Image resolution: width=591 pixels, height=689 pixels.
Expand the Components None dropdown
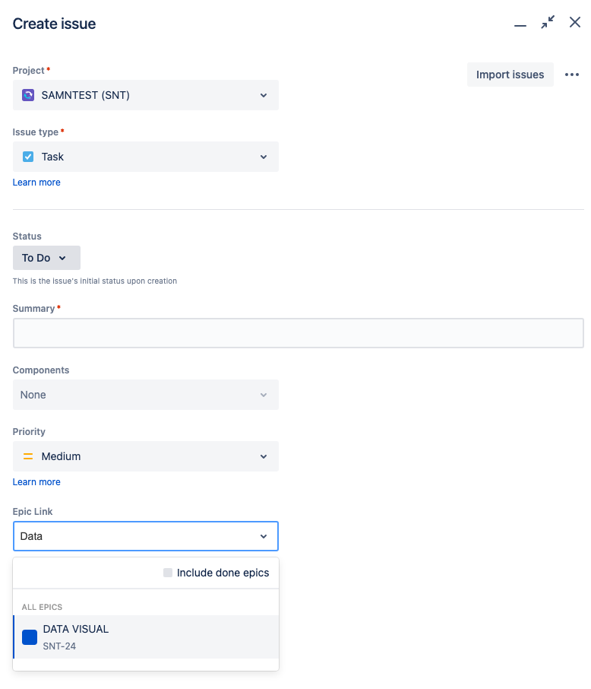(146, 395)
